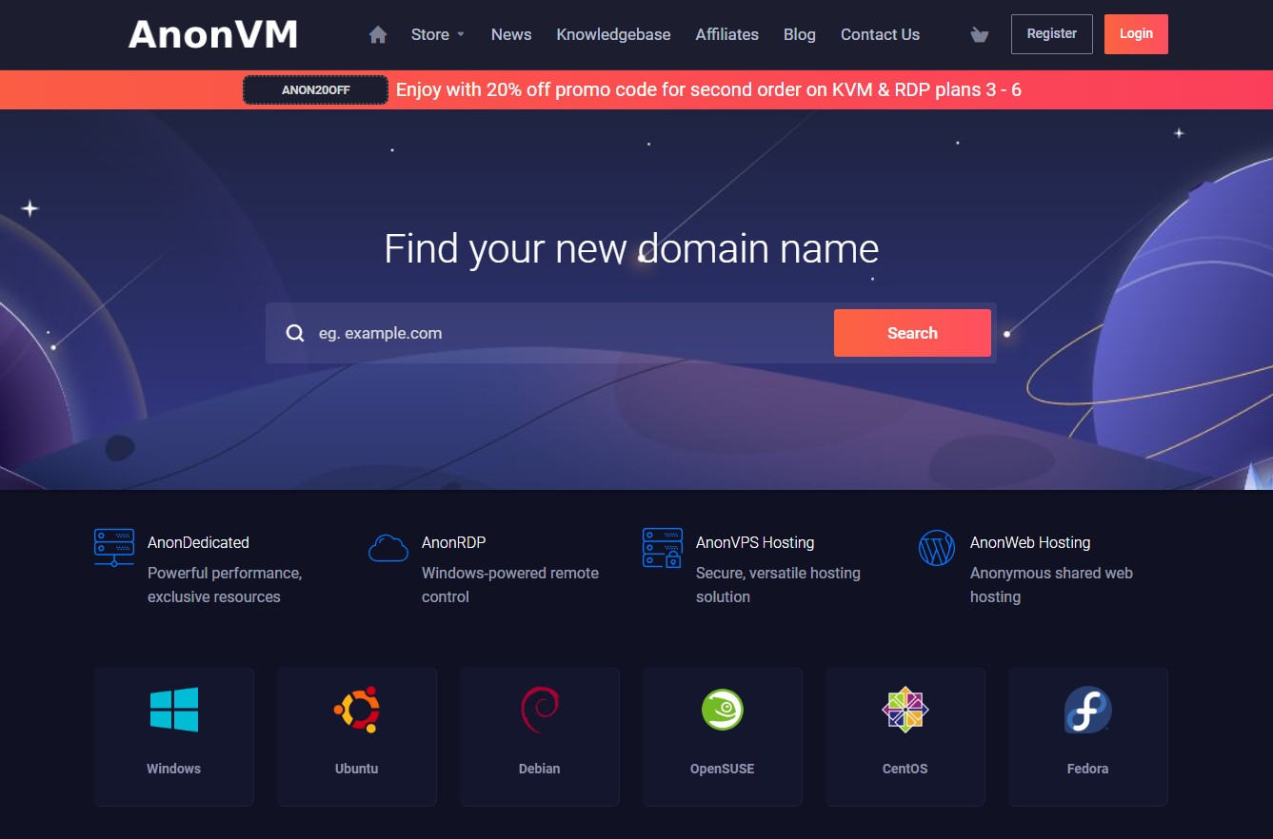This screenshot has width=1273, height=839.
Task: Click the Login button
Action: click(1136, 34)
